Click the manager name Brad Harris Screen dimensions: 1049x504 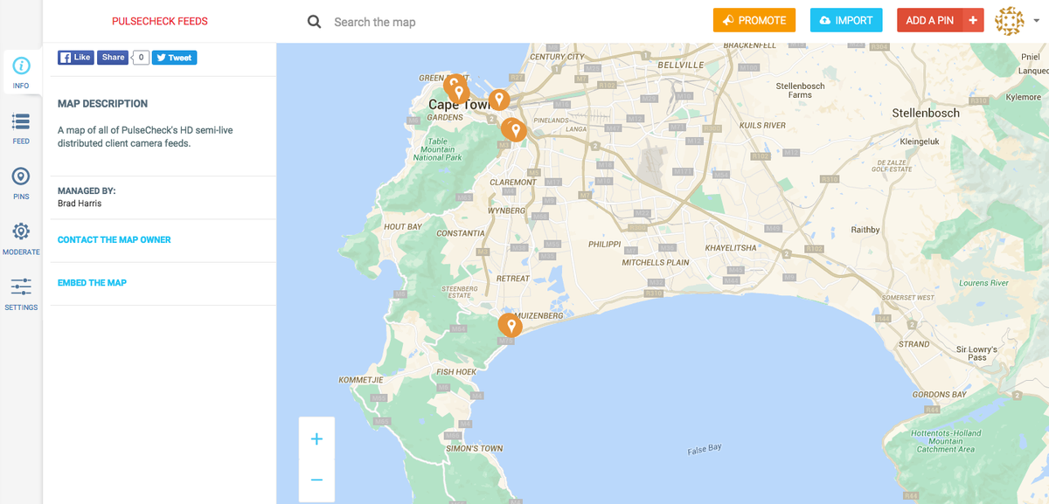pos(80,204)
